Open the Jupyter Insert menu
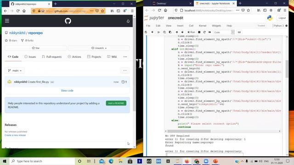 click(x=180, y=26)
